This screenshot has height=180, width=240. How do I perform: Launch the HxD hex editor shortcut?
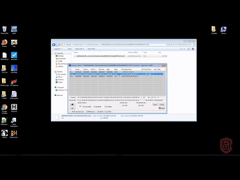(x=14, y=43)
